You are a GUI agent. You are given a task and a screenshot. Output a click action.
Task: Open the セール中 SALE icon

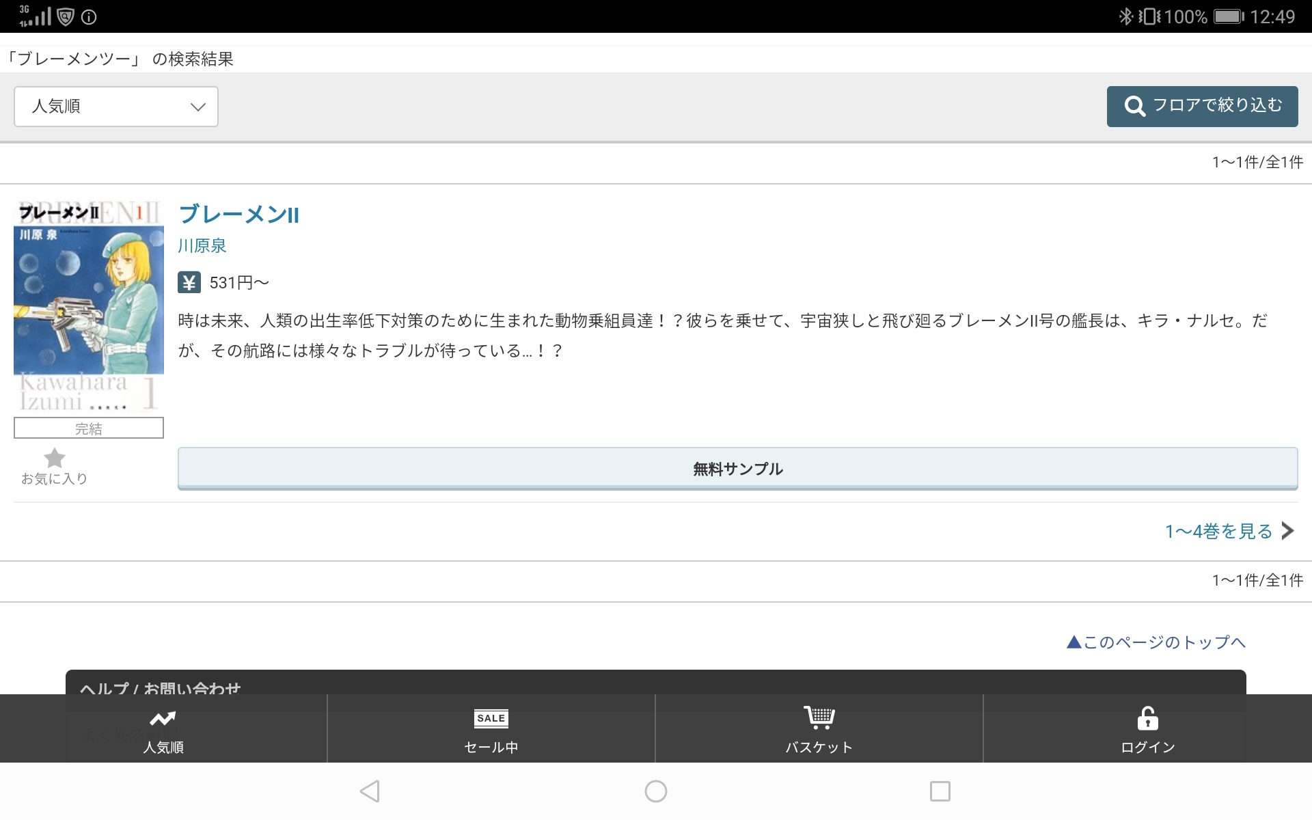pyautogui.click(x=491, y=718)
